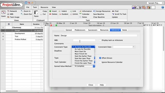Screen dimensions: 165x93
Task: Zoom In on the chart
Action: click(x=26, y=11)
